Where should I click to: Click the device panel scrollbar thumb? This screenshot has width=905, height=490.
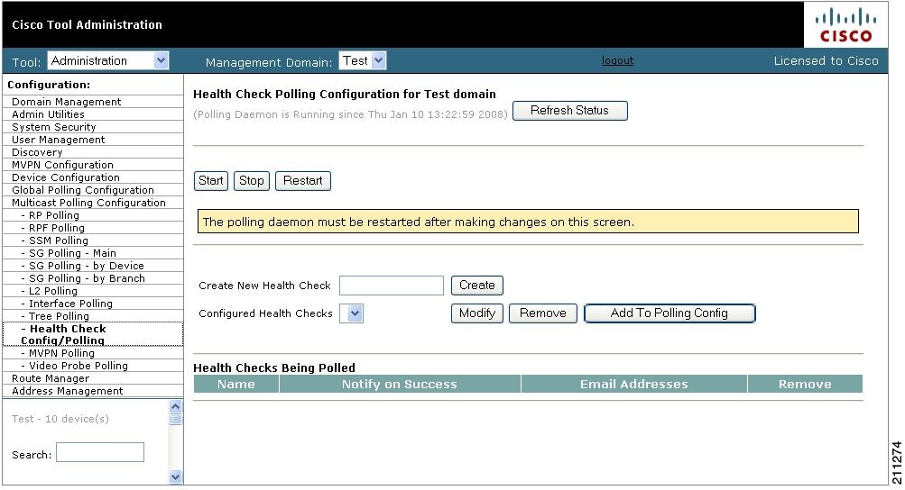(x=175, y=420)
